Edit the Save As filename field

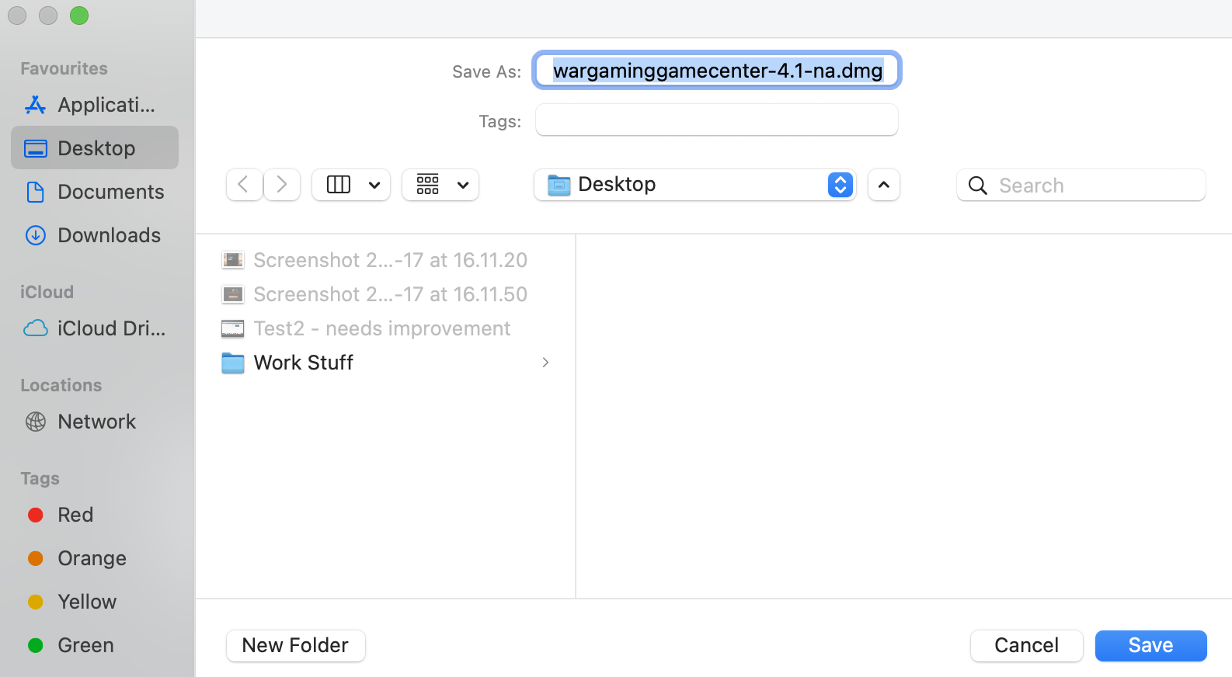[717, 71]
